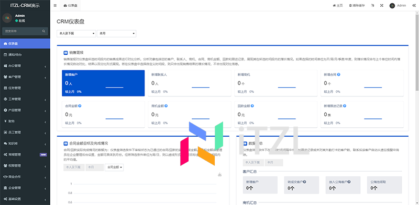Click the help icon beside 商机金额
Viewport: 419px width, 205px height.
[x=166, y=106]
